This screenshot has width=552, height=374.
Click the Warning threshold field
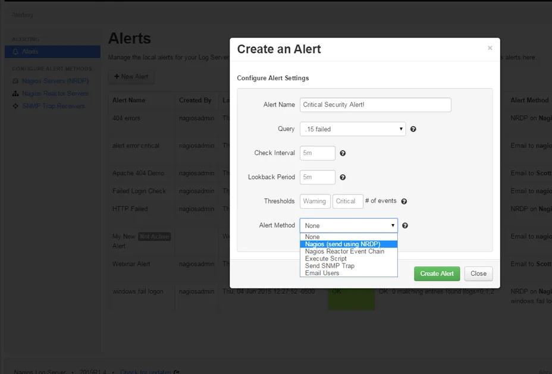(x=315, y=201)
